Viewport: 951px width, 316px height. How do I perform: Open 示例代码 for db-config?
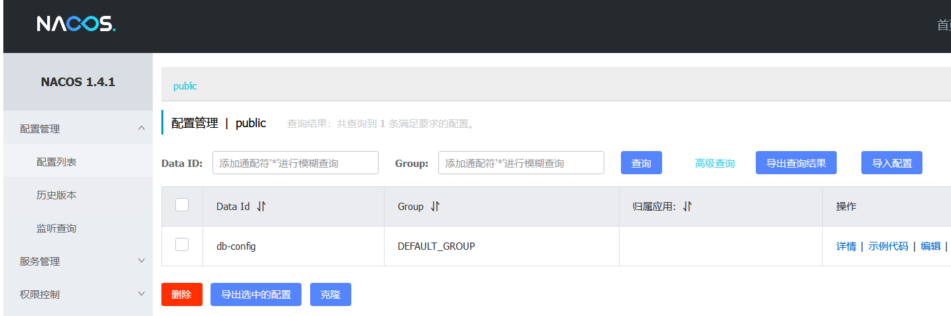[889, 246]
